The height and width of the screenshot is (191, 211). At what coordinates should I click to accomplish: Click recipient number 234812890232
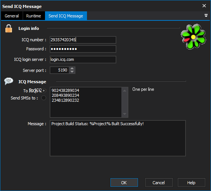click(x=65, y=100)
